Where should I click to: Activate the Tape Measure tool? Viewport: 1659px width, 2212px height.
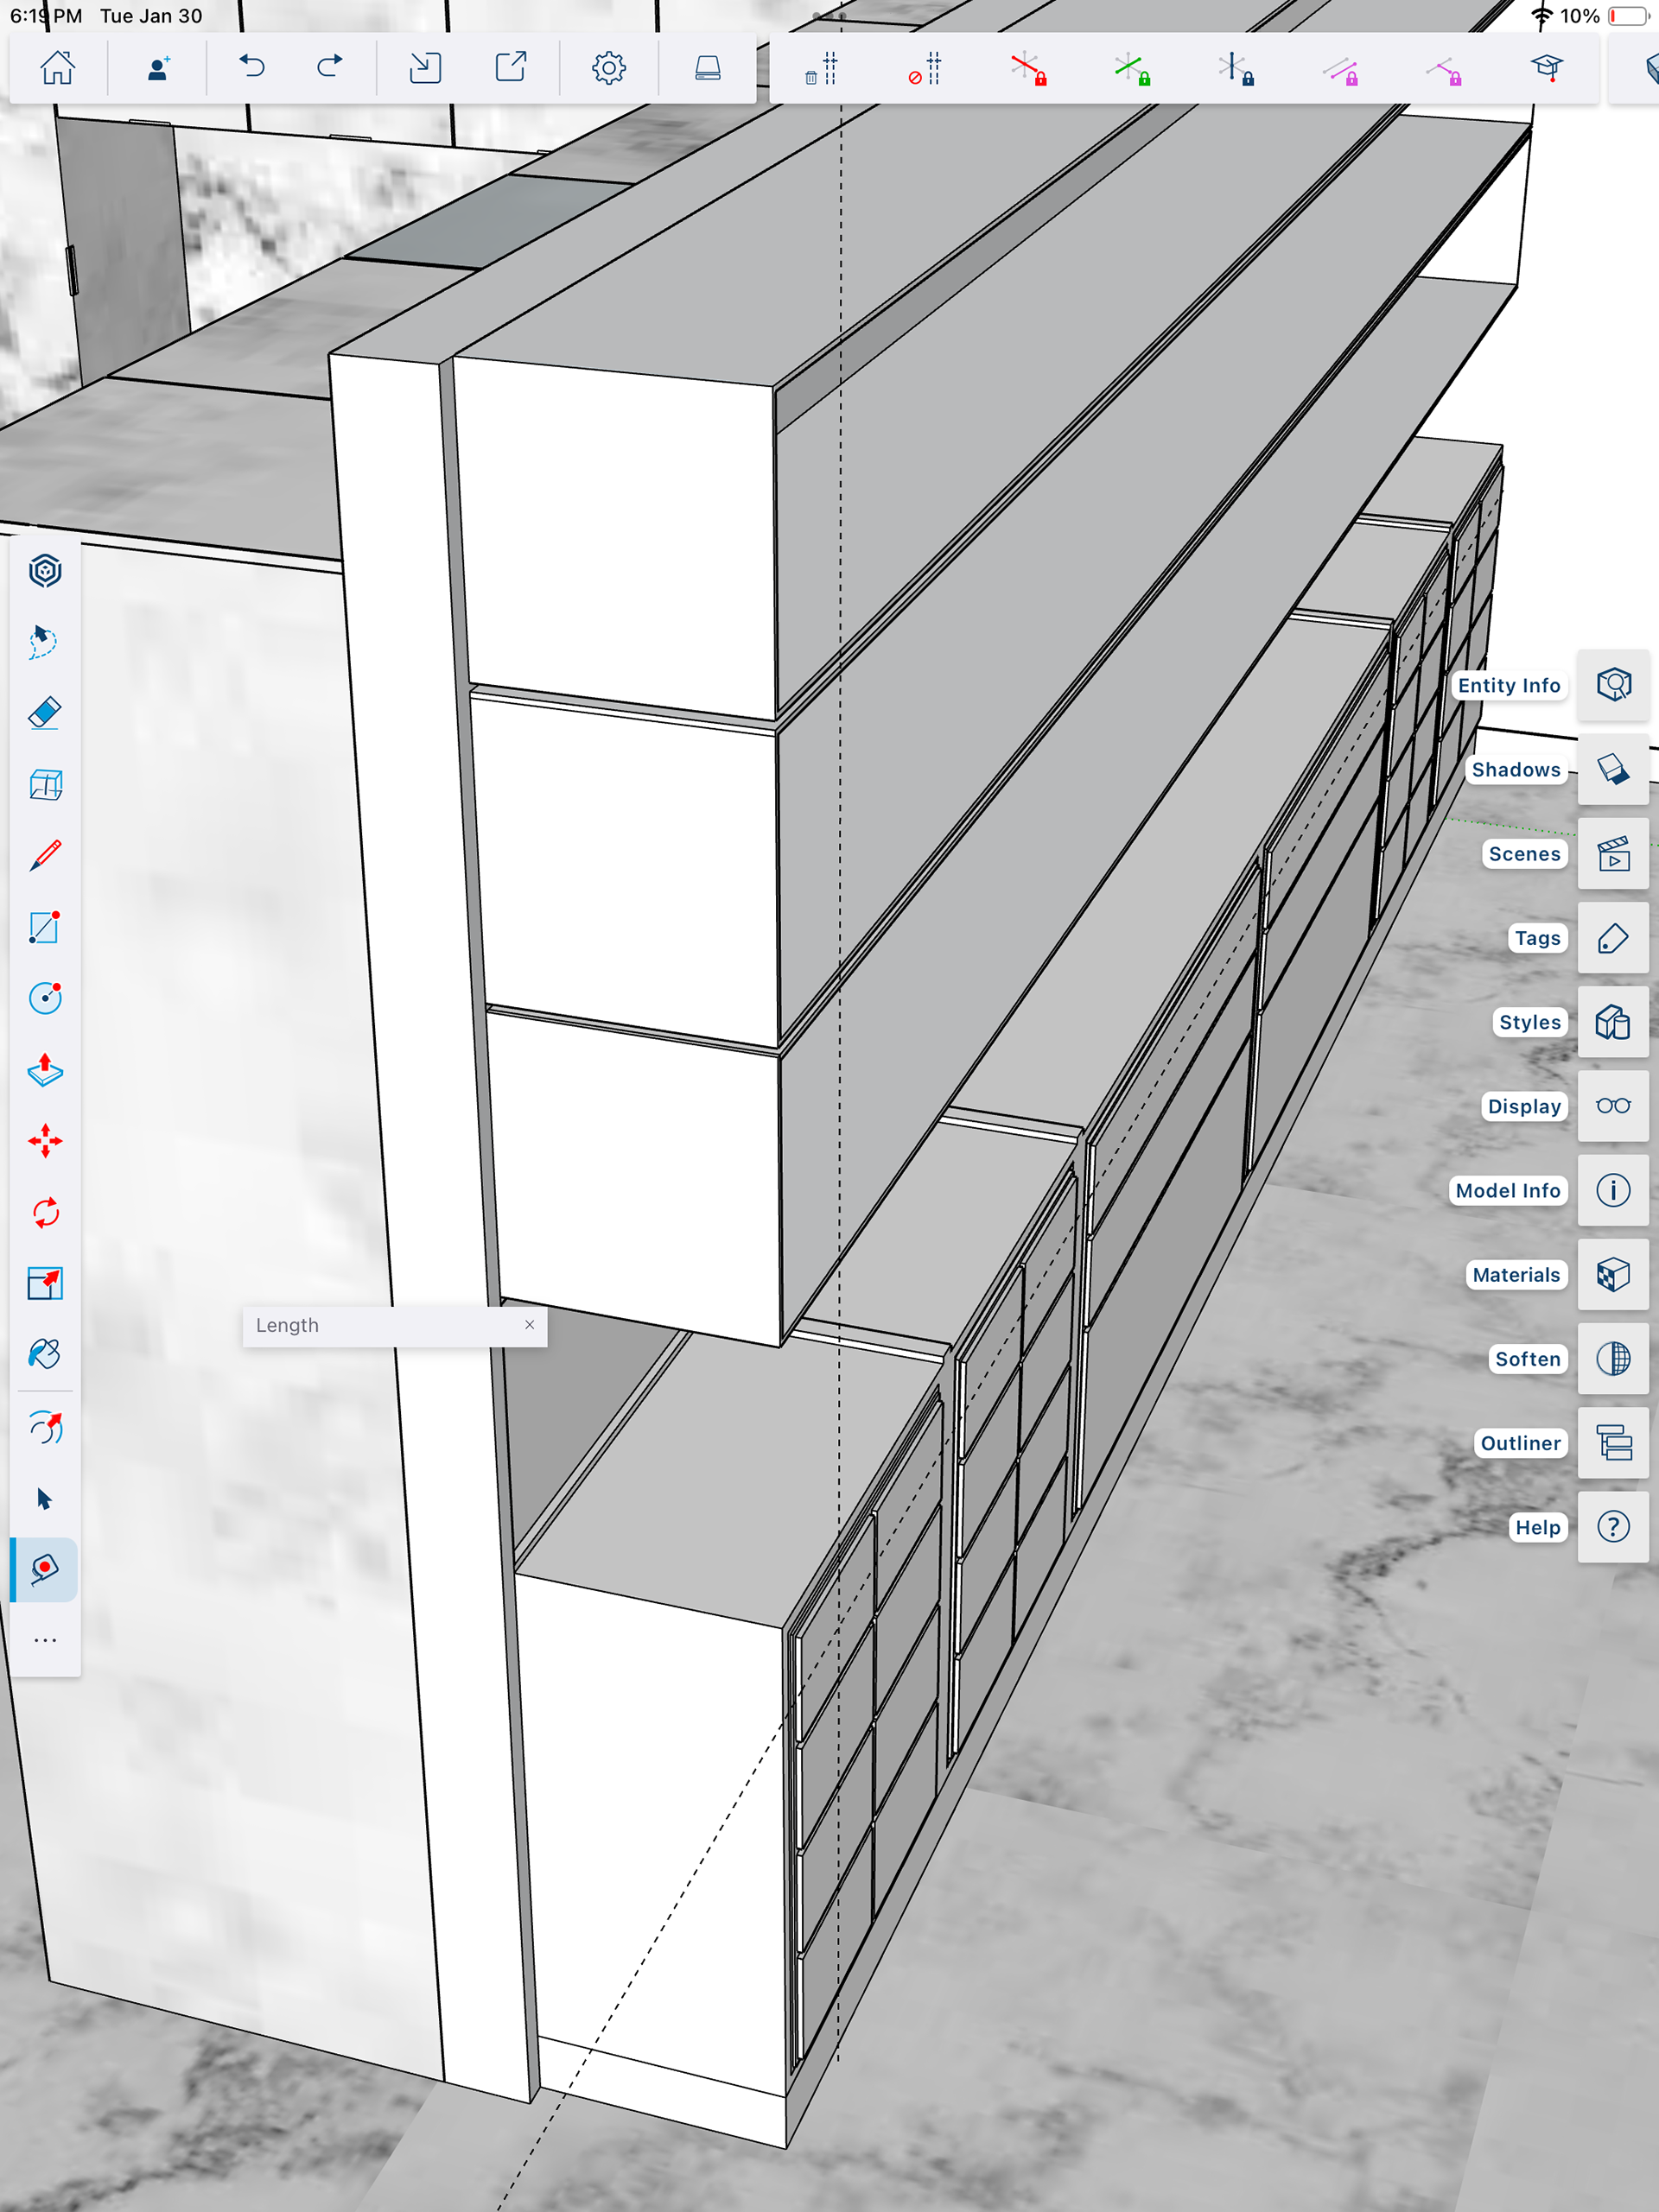[45, 1569]
